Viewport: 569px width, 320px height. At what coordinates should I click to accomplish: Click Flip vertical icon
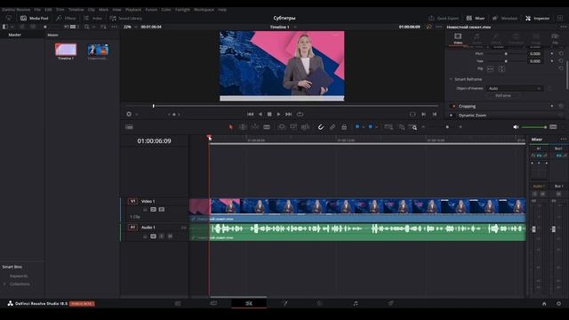point(501,69)
